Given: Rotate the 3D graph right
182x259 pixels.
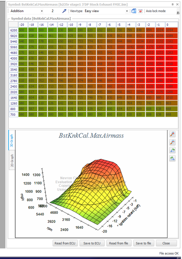Looking at the screenshot, I should (172, 159).
